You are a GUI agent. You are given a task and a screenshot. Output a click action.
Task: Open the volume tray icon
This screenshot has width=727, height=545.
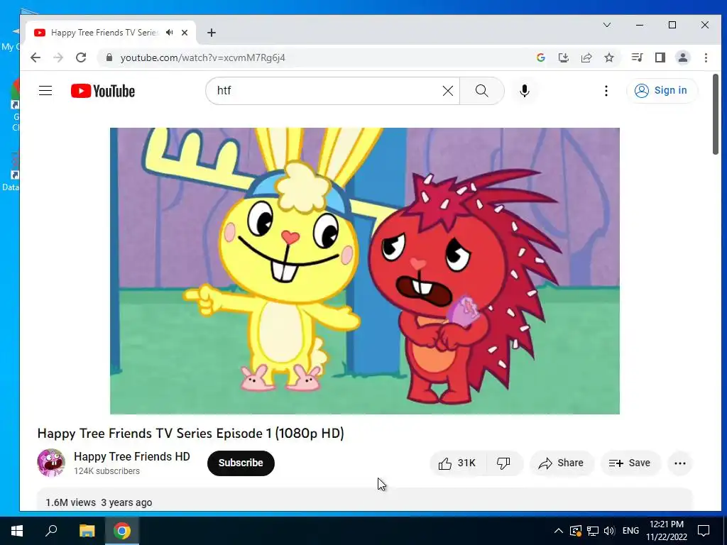(x=609, y=531)
